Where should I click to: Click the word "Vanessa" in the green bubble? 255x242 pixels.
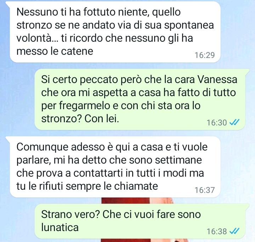(217, 79)
